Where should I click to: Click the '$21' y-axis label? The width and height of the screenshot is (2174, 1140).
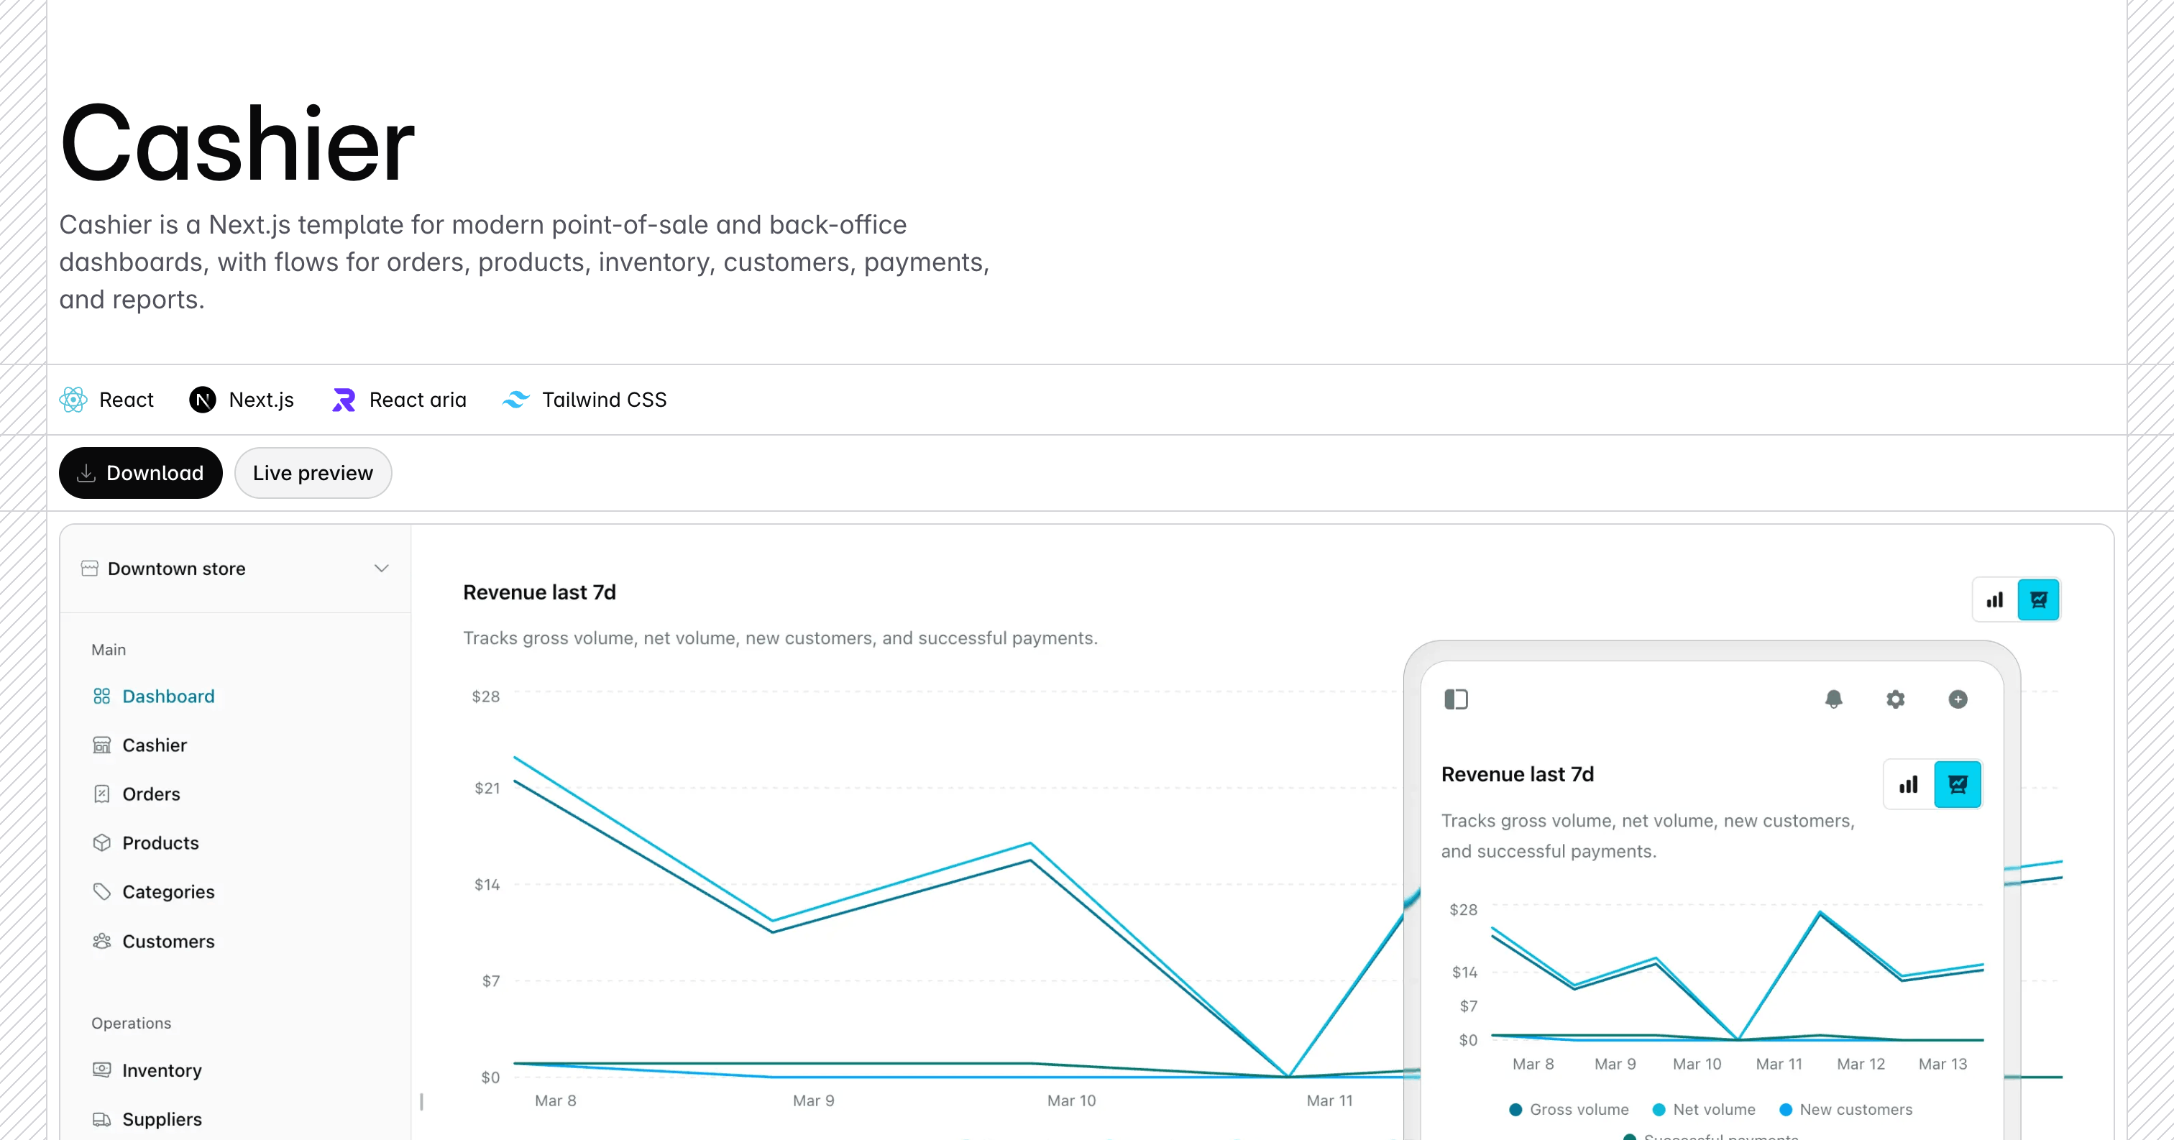487,788
